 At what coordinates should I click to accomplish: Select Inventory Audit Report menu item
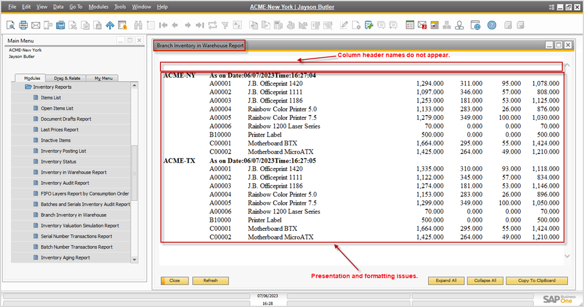tap(64, 183)
